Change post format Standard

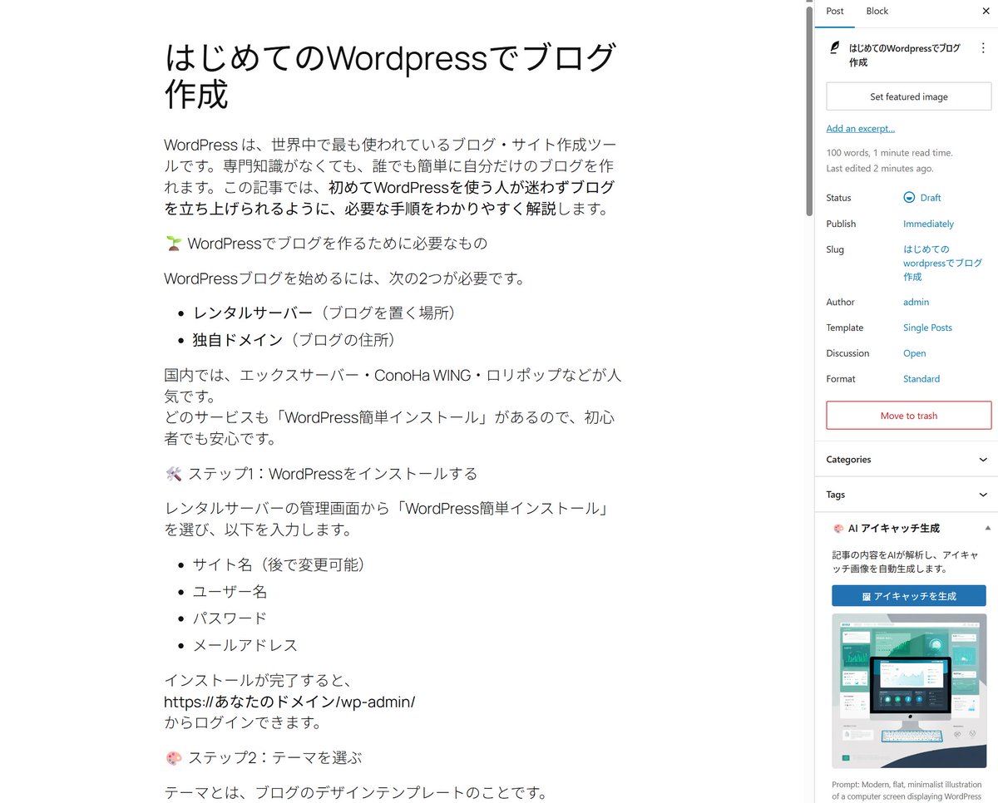921,379
